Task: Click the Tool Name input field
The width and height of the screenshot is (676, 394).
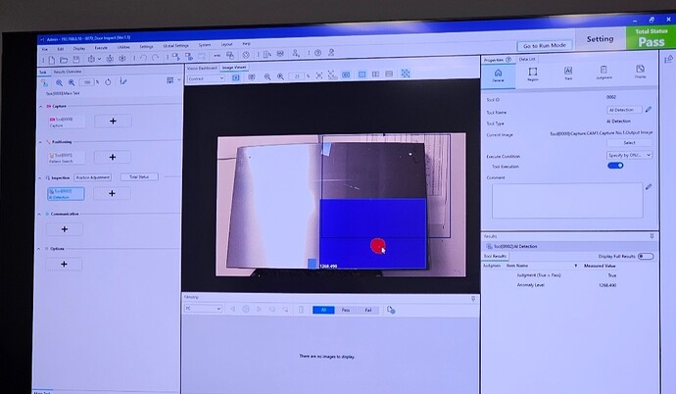Action: point(624,110)
